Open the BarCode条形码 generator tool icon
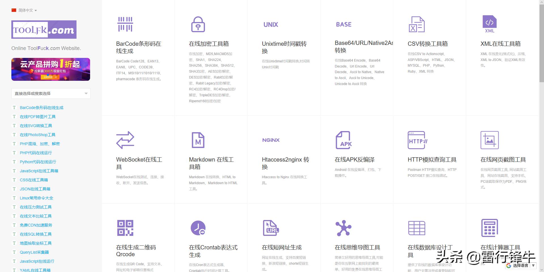544x272 pixels. pos(125,24)
